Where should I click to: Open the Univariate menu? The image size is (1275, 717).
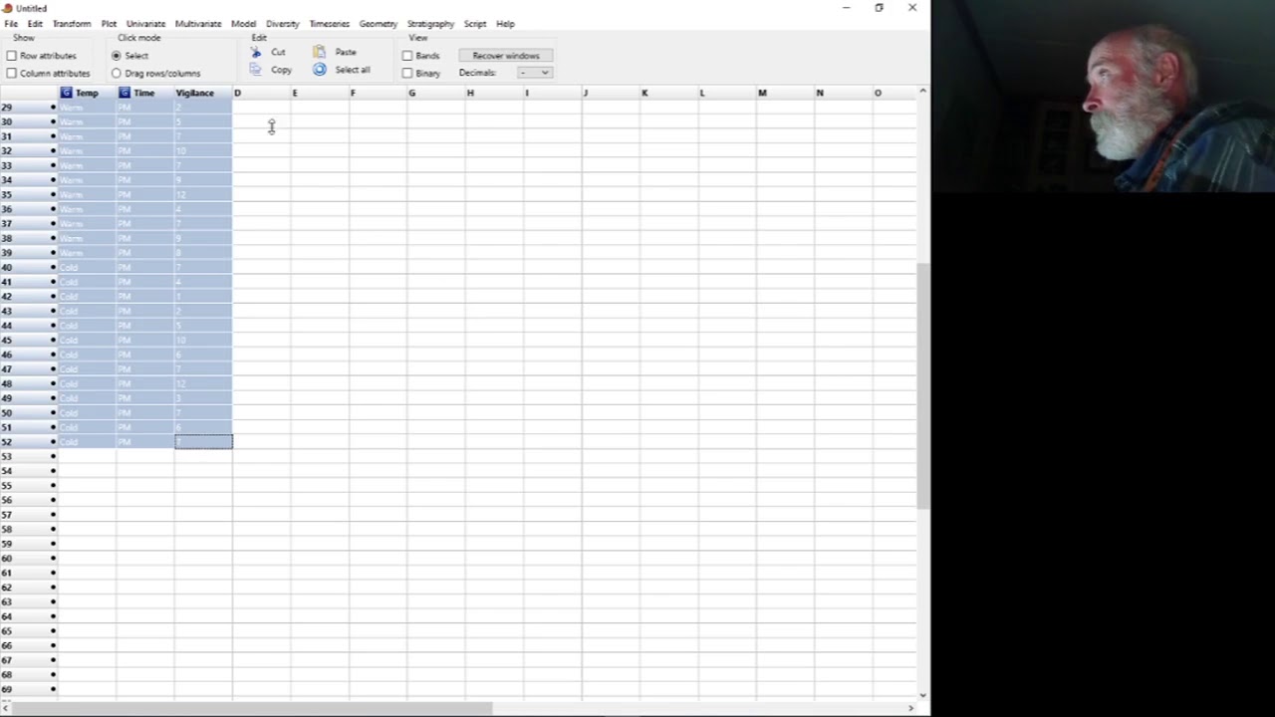[x=145, y=24]
